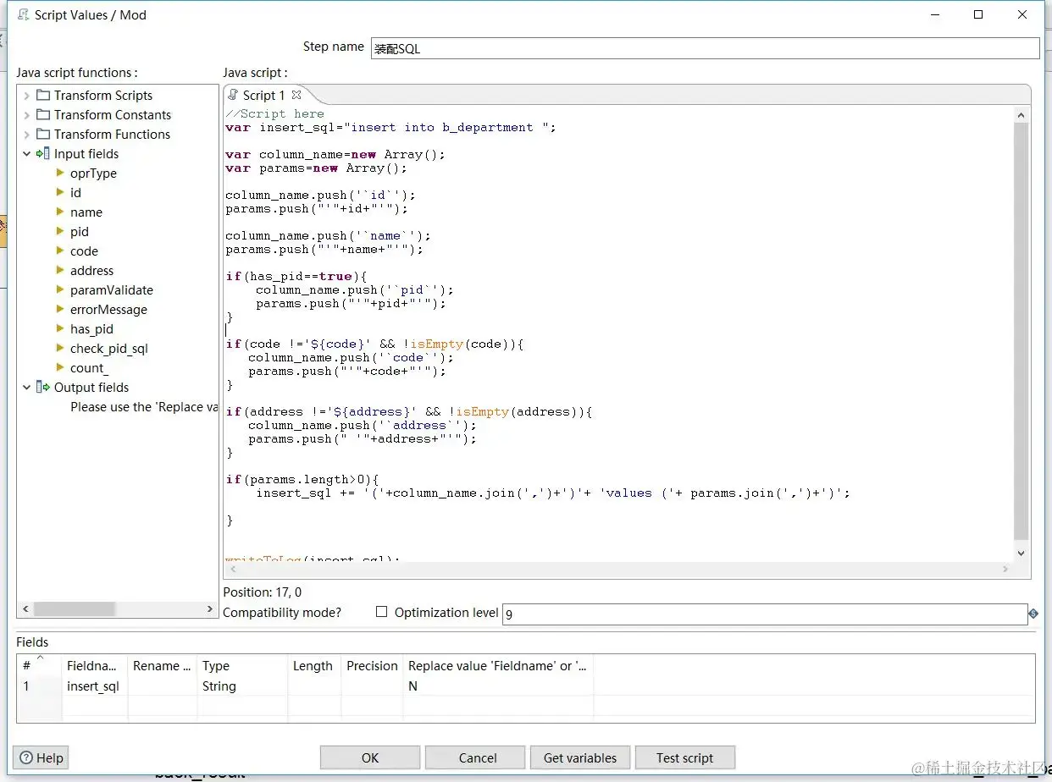Click the Optimization level input field
Viewport: 1052px width, 782px height.
(x=765, y=614)
